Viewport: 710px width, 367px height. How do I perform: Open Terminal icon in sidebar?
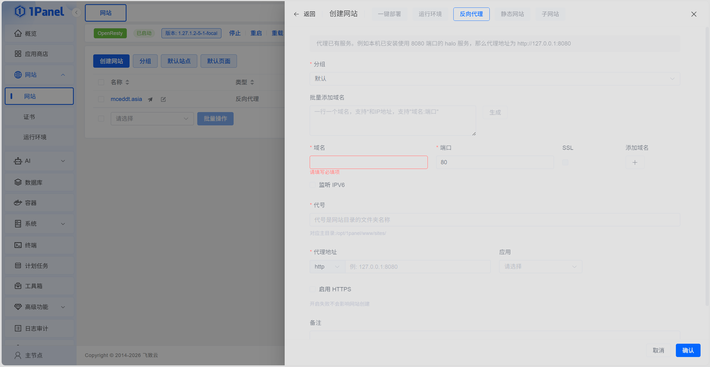coord(18,245)
